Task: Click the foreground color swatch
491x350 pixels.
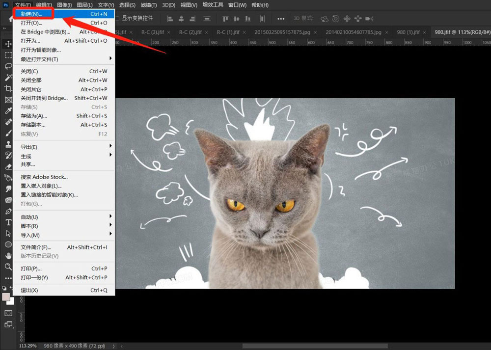Action: pos(6,297)
